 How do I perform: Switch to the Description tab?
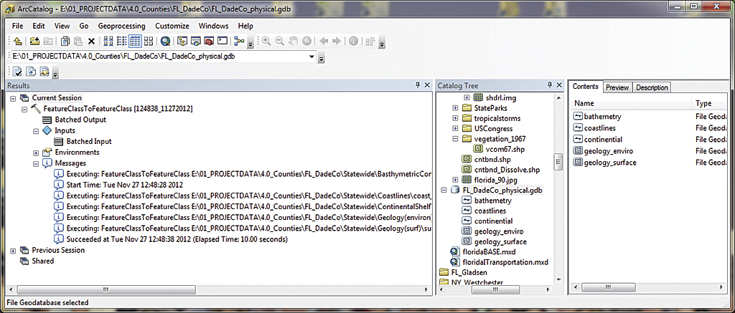(652, 87)
